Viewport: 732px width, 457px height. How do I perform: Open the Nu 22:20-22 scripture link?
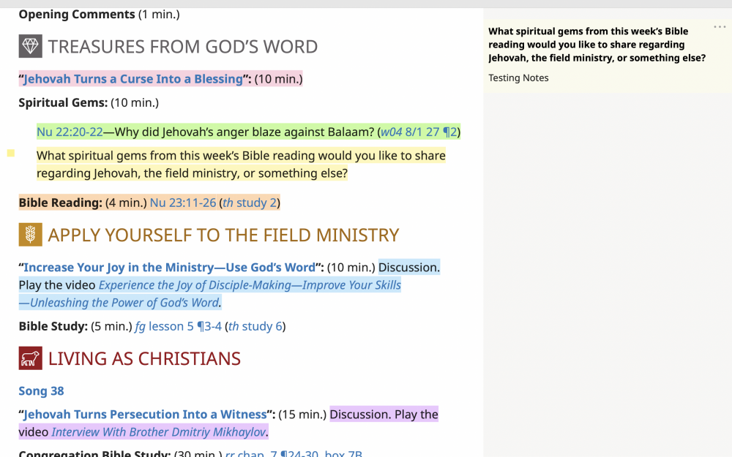pos(70,132)
